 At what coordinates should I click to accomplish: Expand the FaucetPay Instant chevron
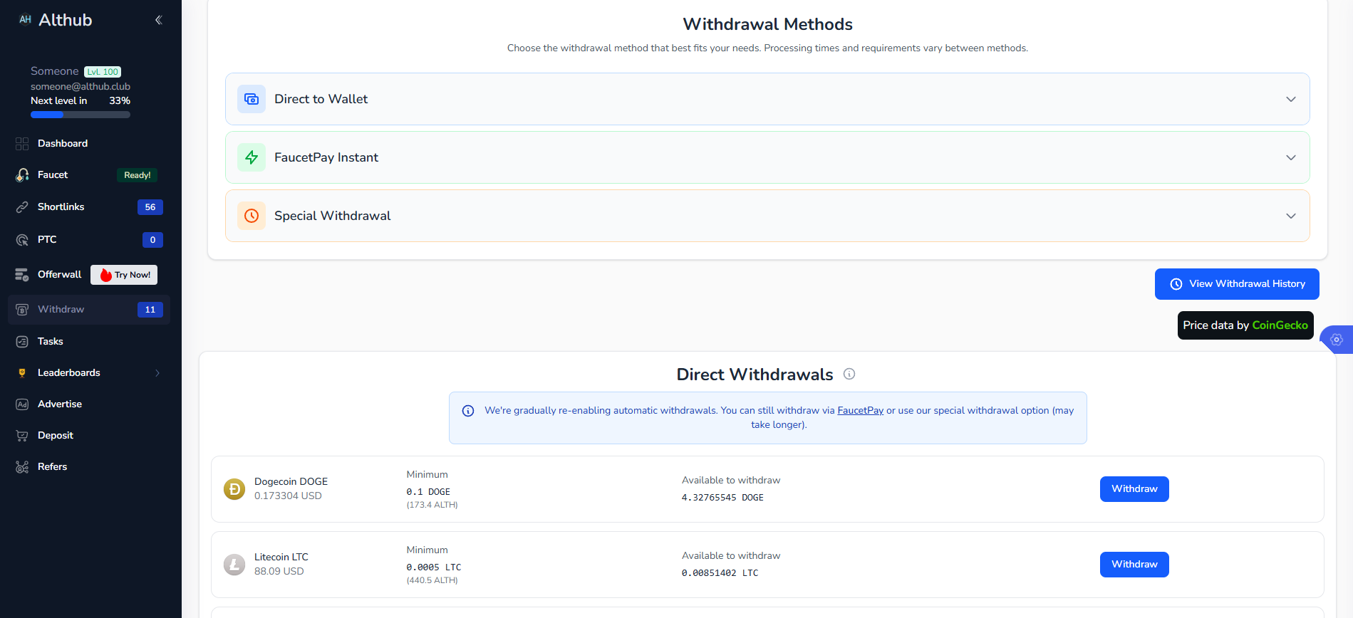pyautogui.click(x=1291, y=157)
